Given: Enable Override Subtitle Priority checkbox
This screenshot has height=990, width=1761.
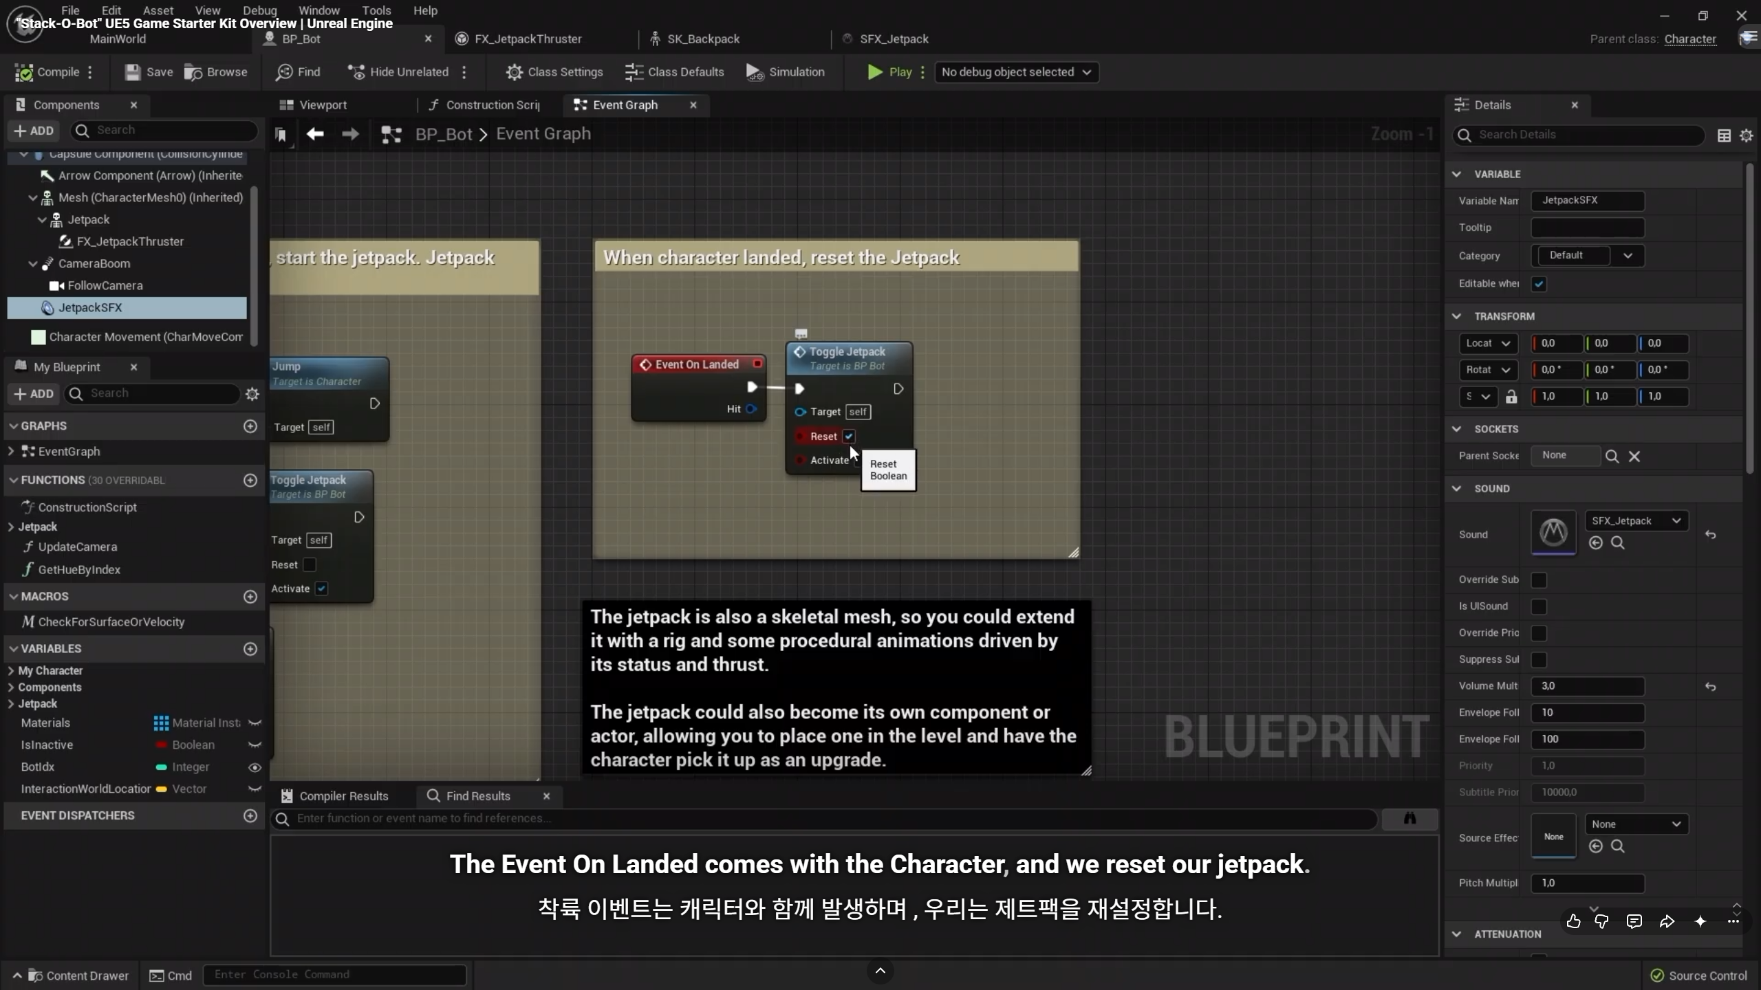Looking at the screenshot, I should 1539,580.
